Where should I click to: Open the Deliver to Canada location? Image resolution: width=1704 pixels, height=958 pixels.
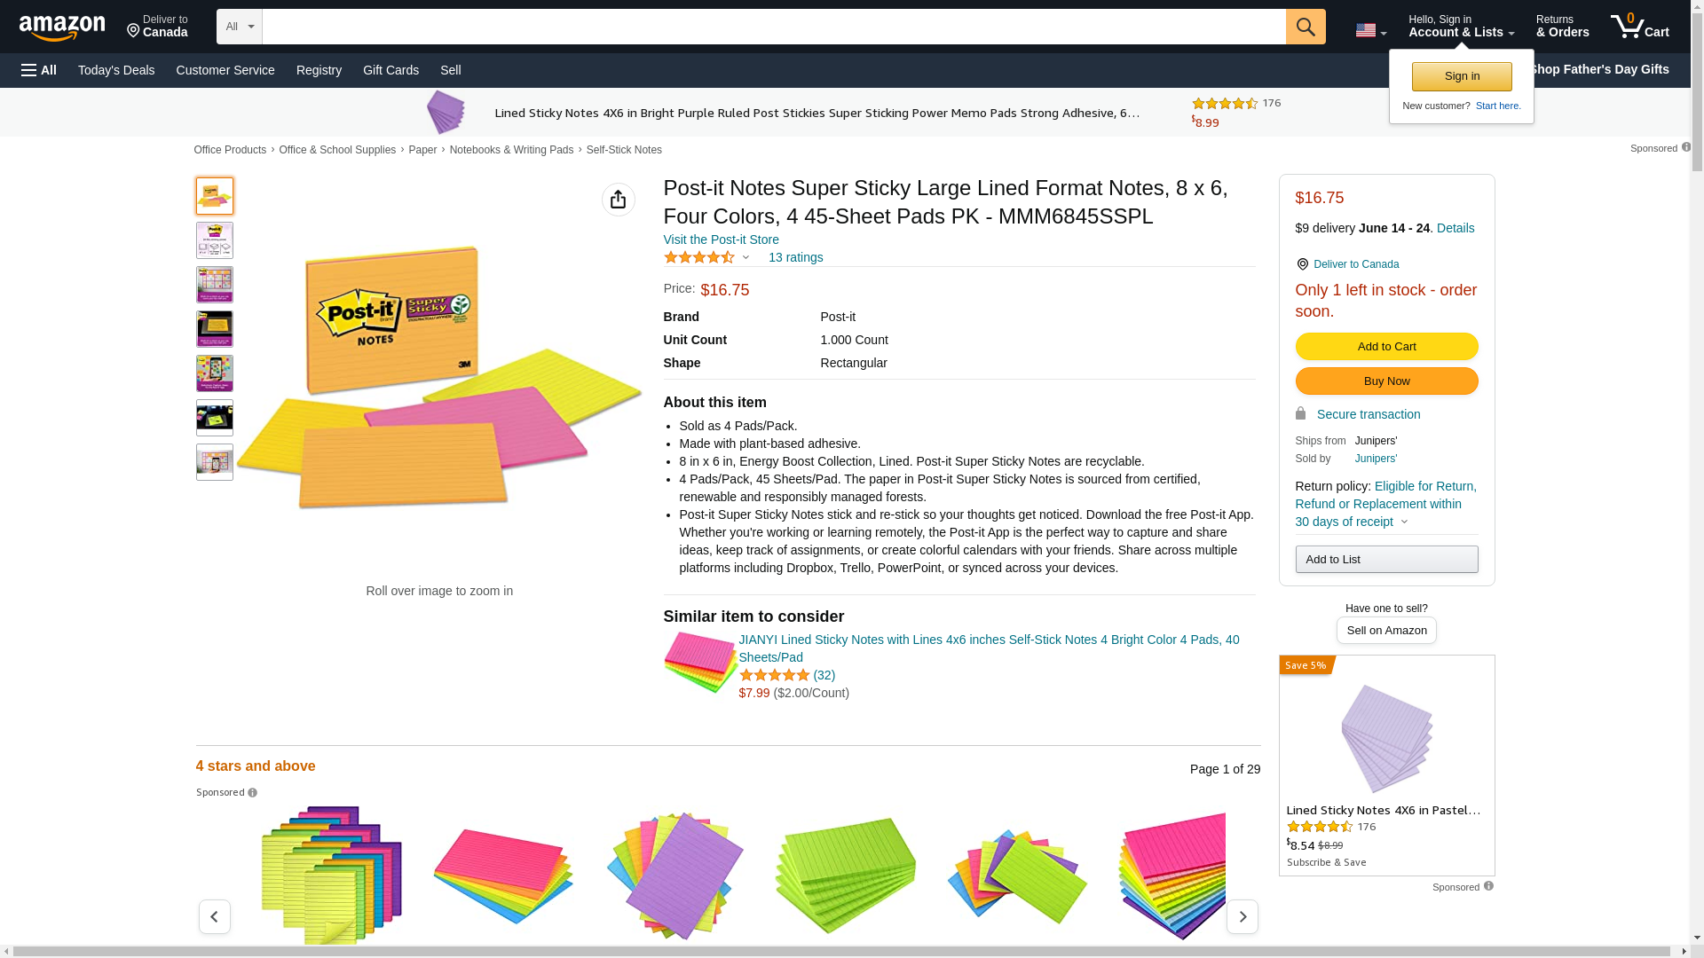[157, 27]
